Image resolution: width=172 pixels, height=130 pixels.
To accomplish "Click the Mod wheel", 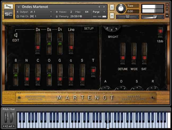I will pos(11,117).
